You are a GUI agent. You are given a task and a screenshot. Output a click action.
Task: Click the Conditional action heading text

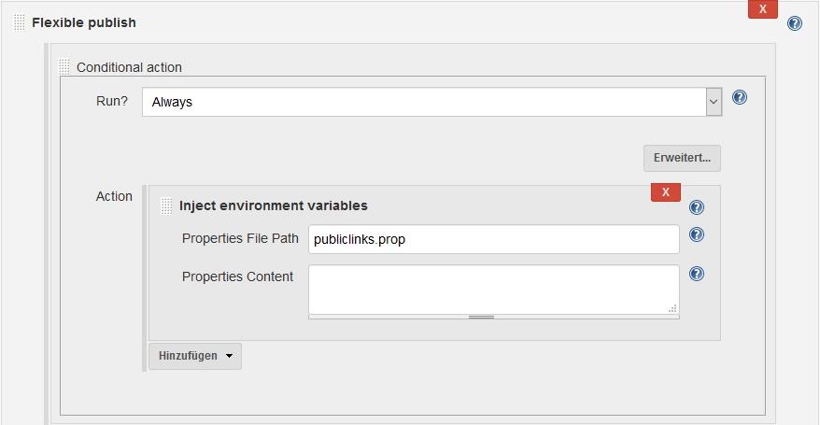129,67
